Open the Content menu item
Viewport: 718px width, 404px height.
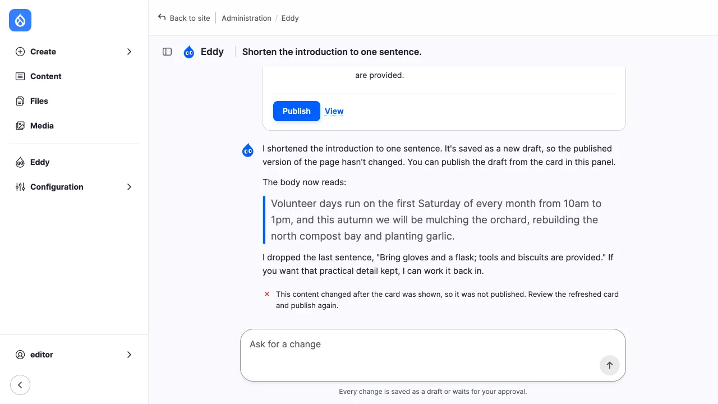74,76
